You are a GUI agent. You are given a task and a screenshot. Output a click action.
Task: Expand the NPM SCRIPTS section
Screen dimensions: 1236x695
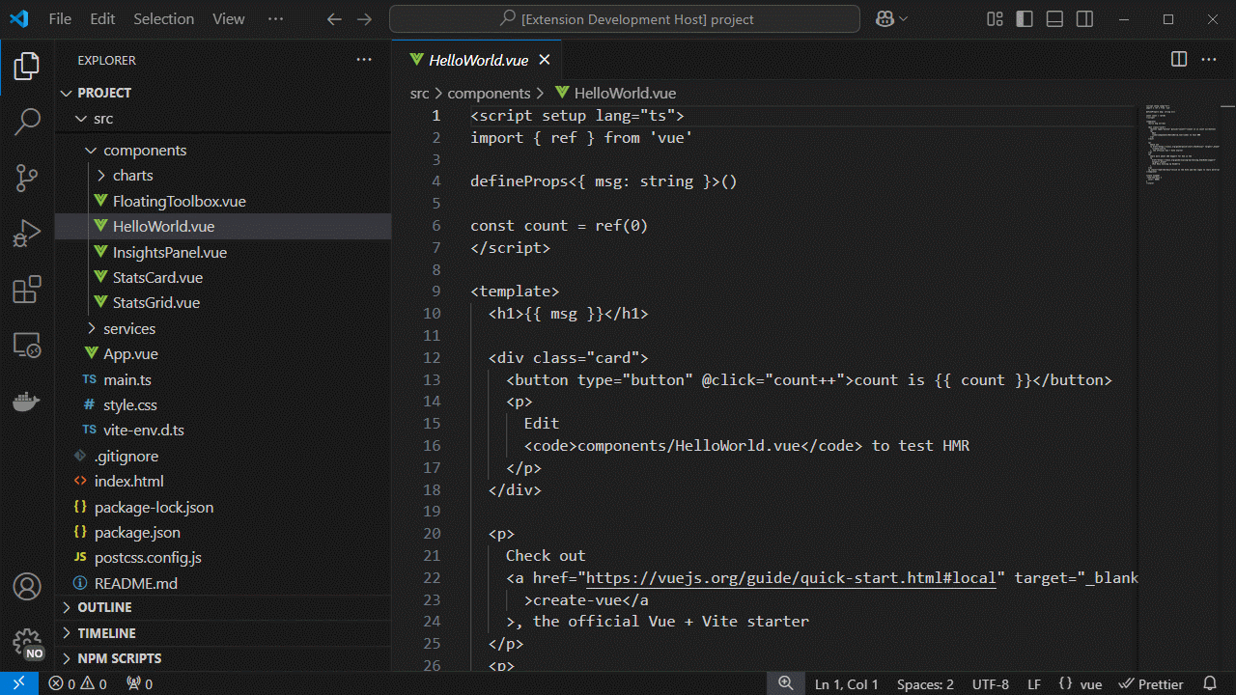pyautogui.click(x=121, y=657)
